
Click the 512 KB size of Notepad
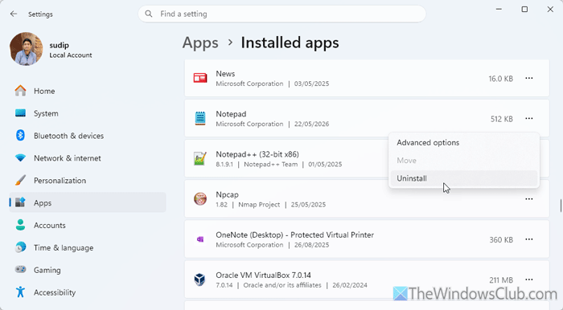pyautogui.click(x=502, y=119)
